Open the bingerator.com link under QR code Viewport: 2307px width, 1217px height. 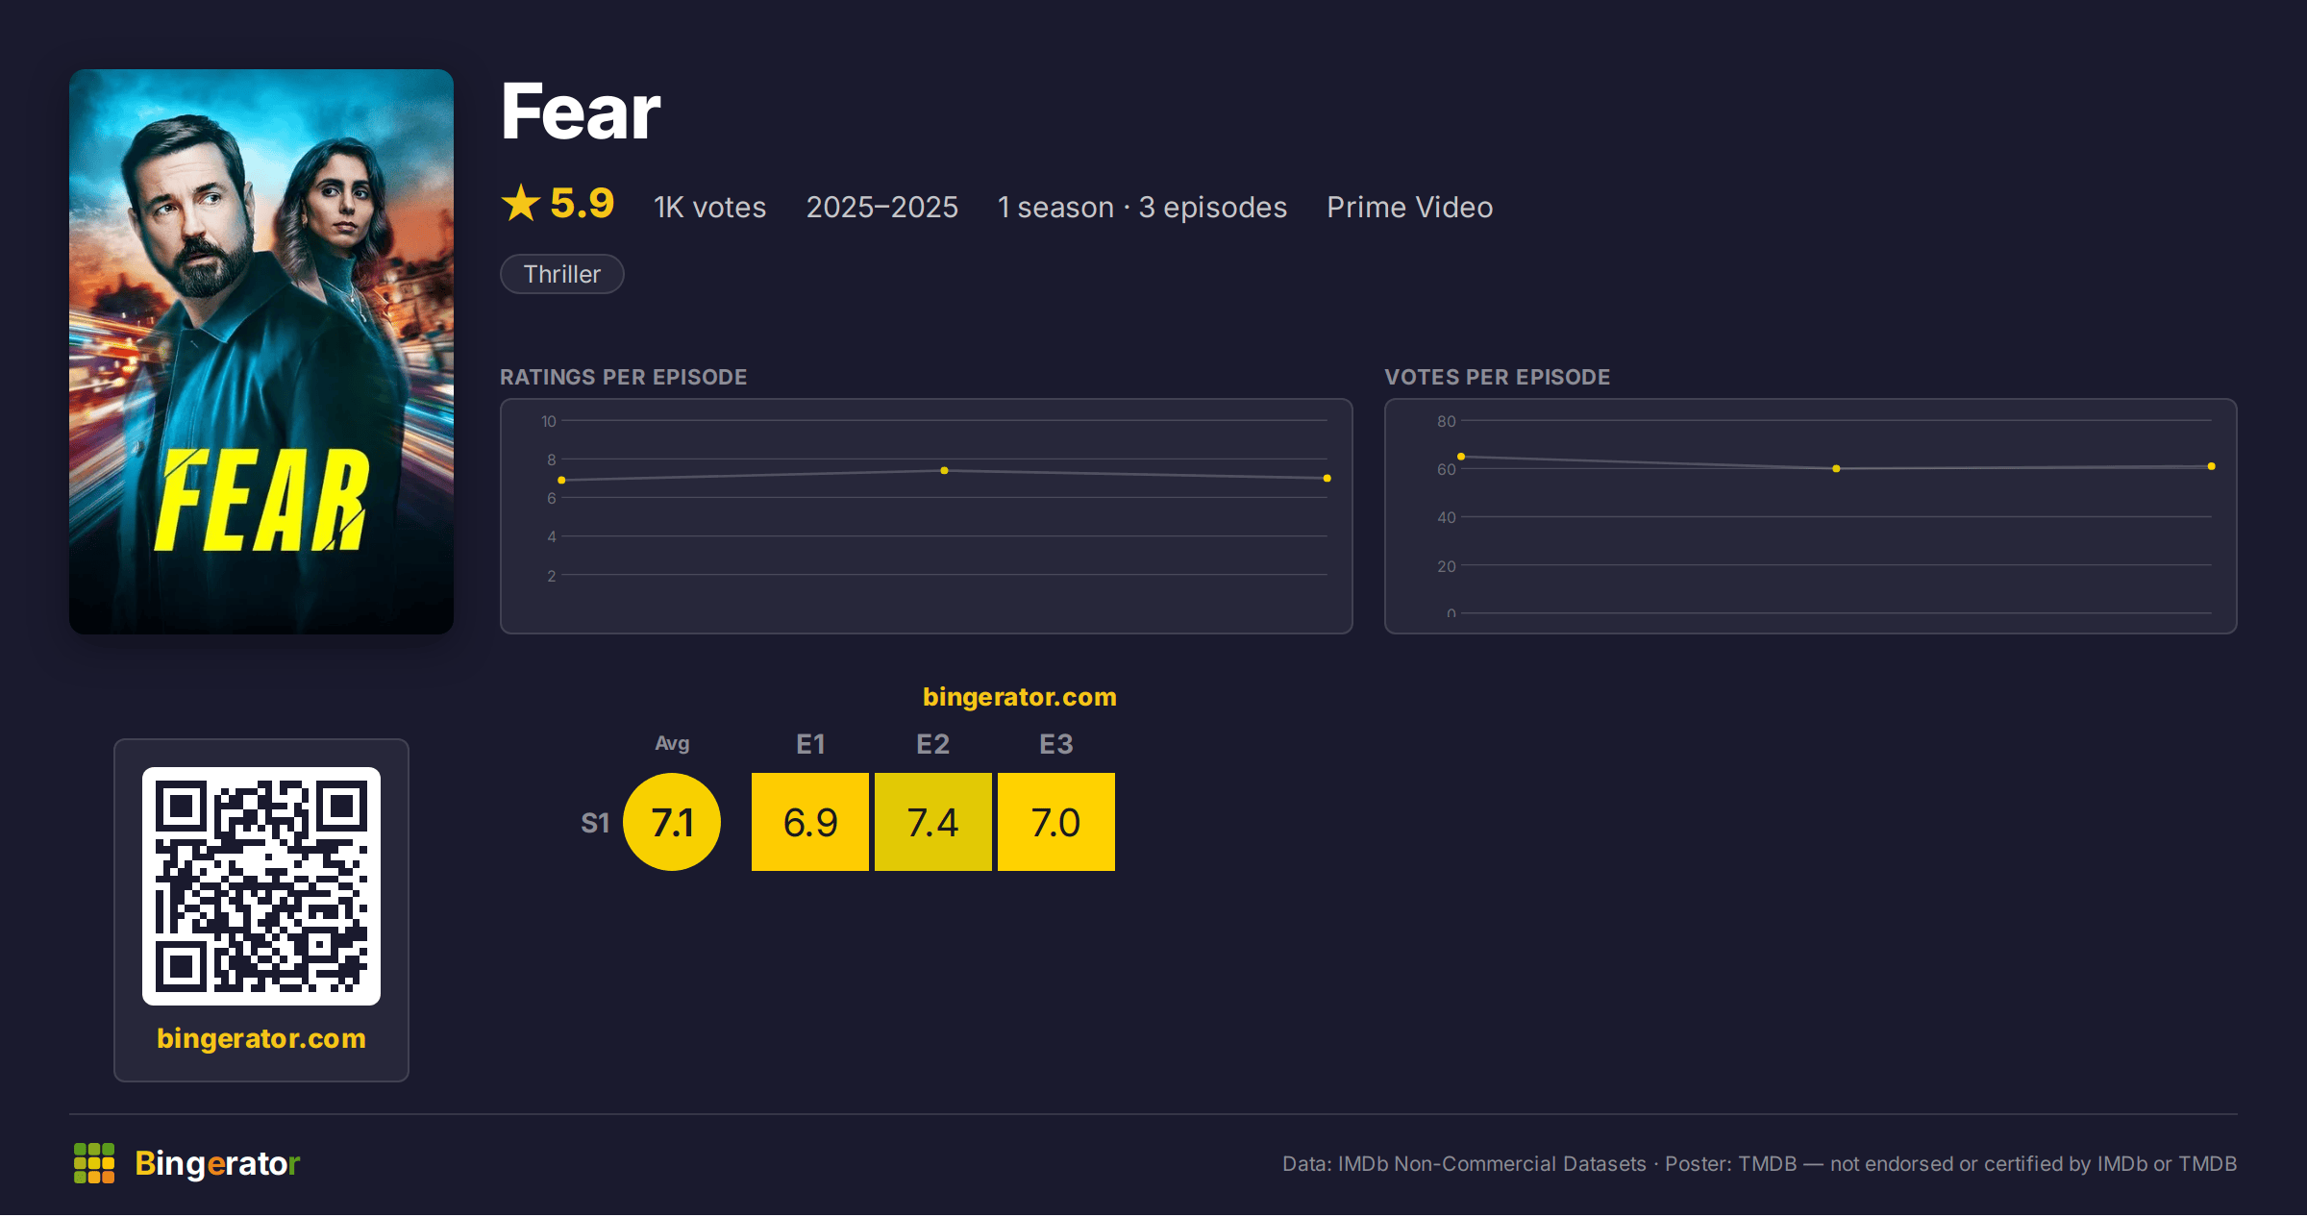click(x=261, y=1038)
